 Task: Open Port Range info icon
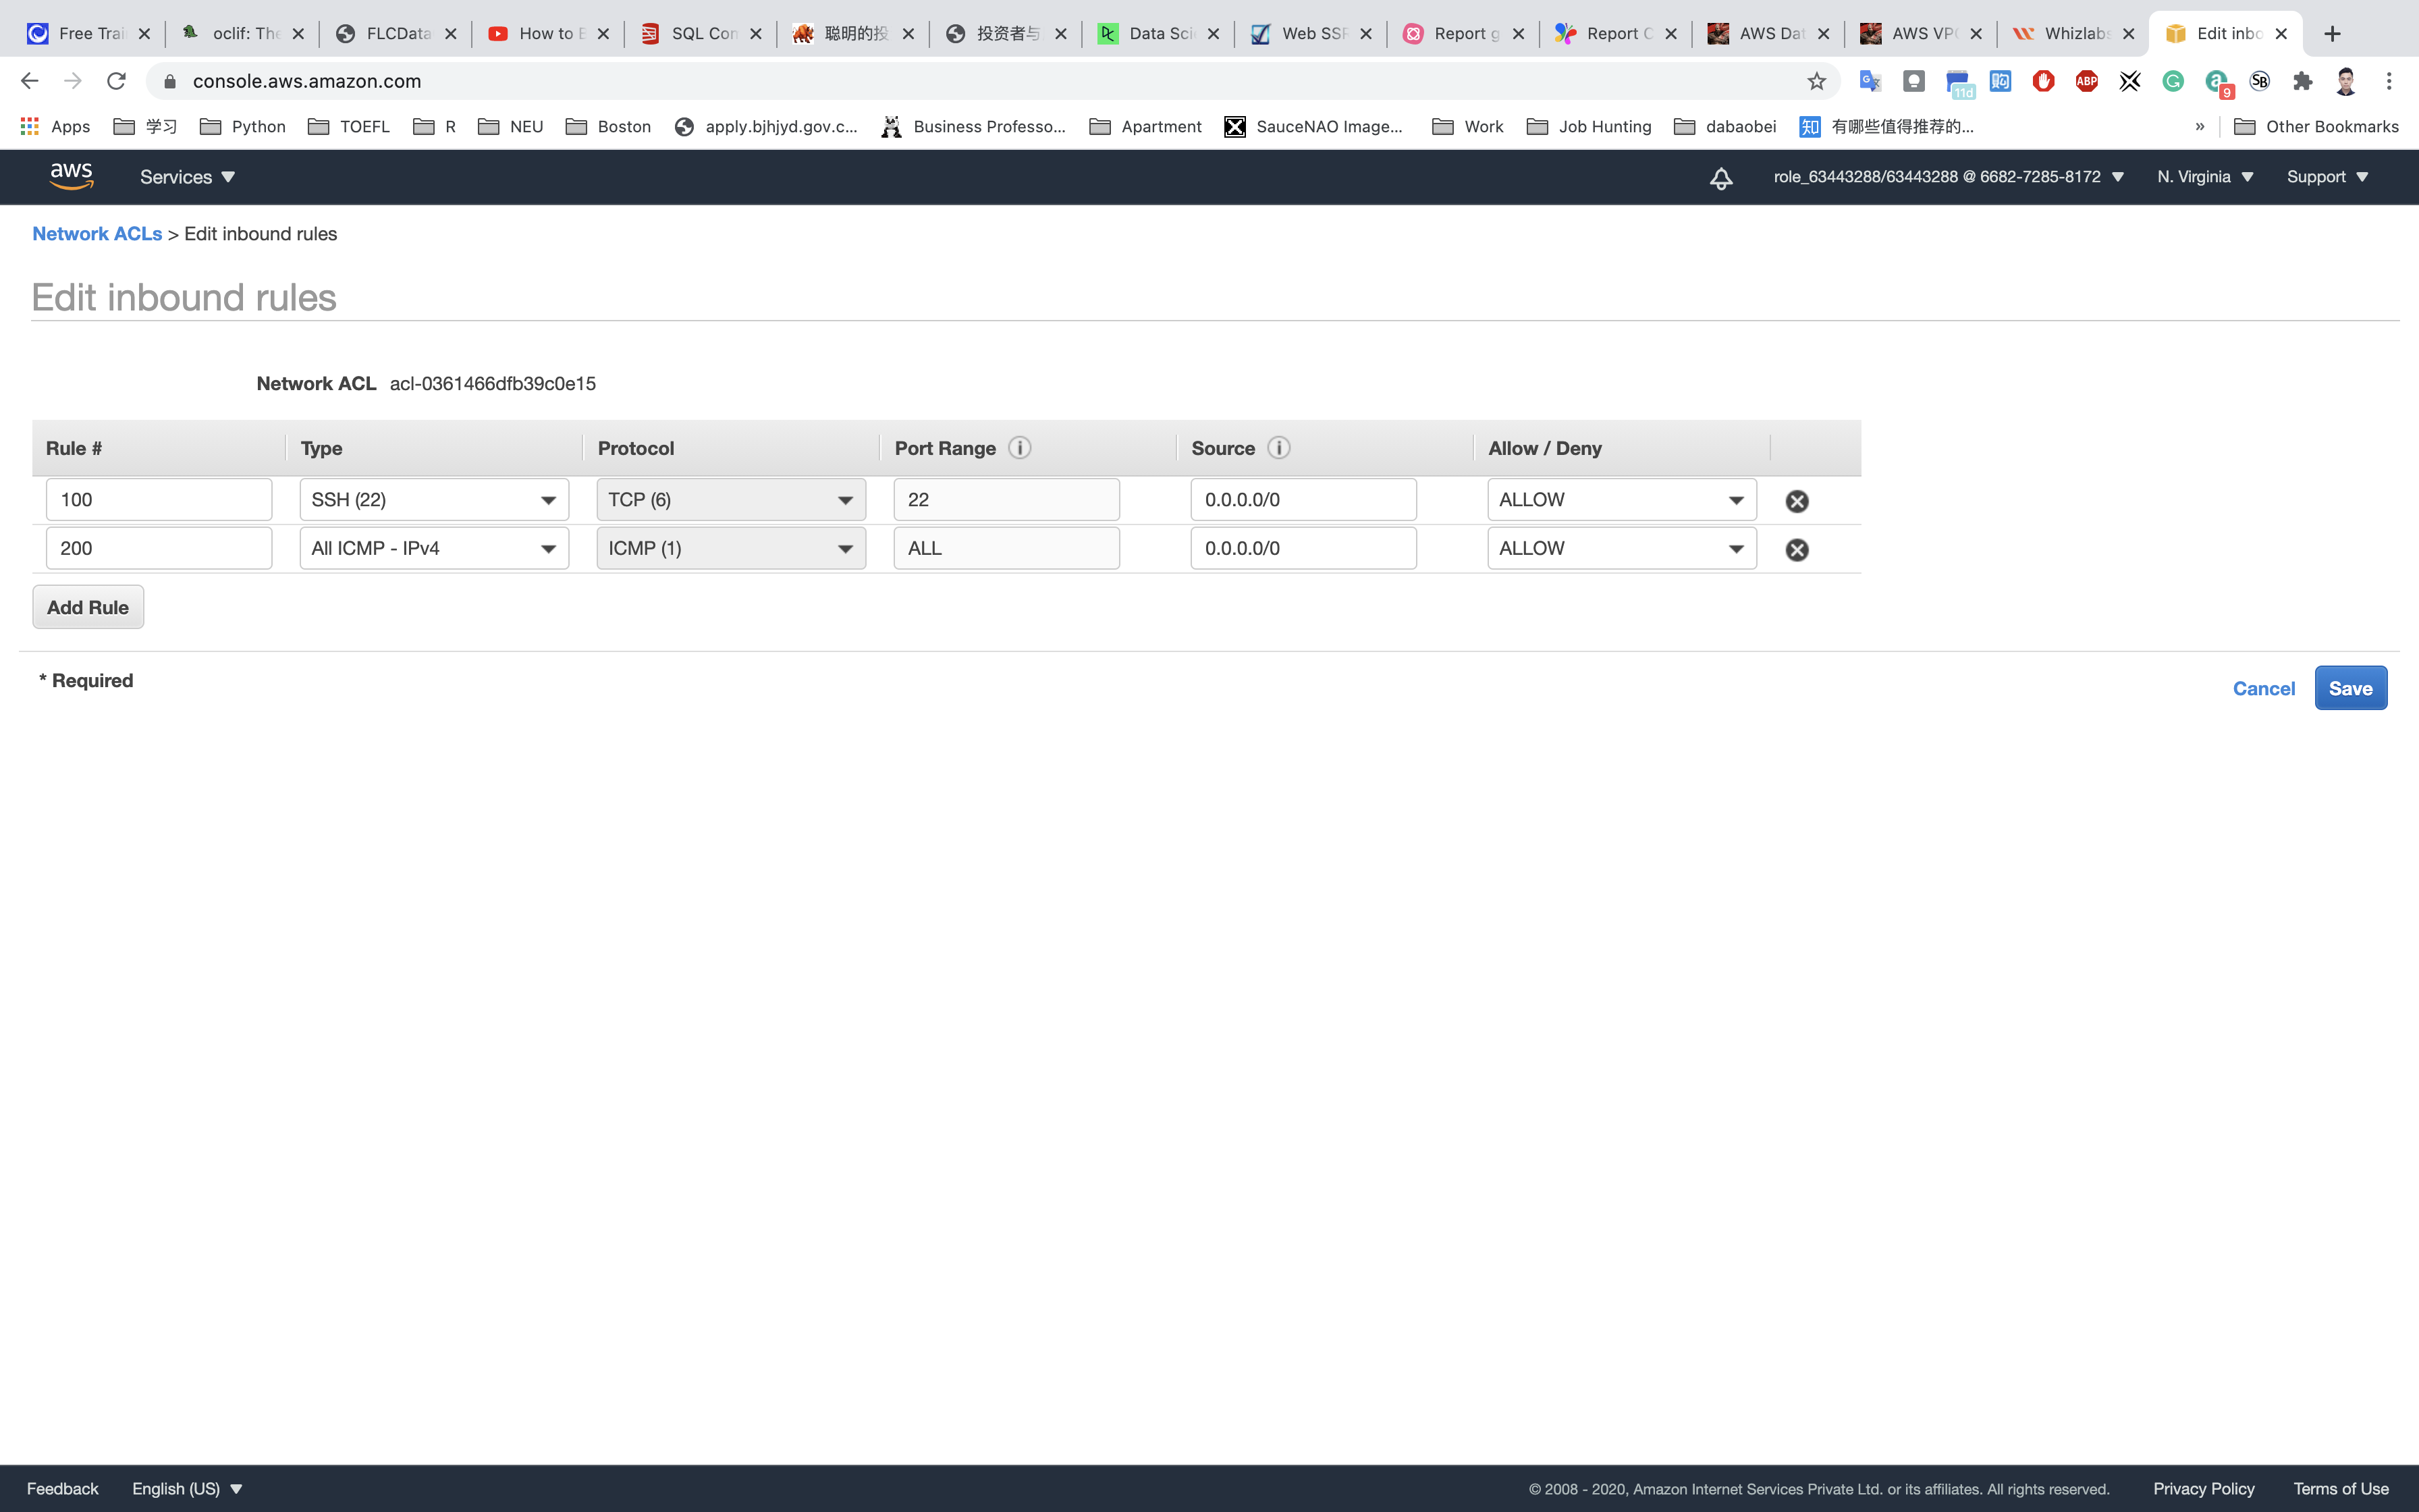click(1020, 448)
